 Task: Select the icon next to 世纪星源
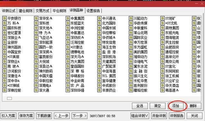click(x=4, y=33)
